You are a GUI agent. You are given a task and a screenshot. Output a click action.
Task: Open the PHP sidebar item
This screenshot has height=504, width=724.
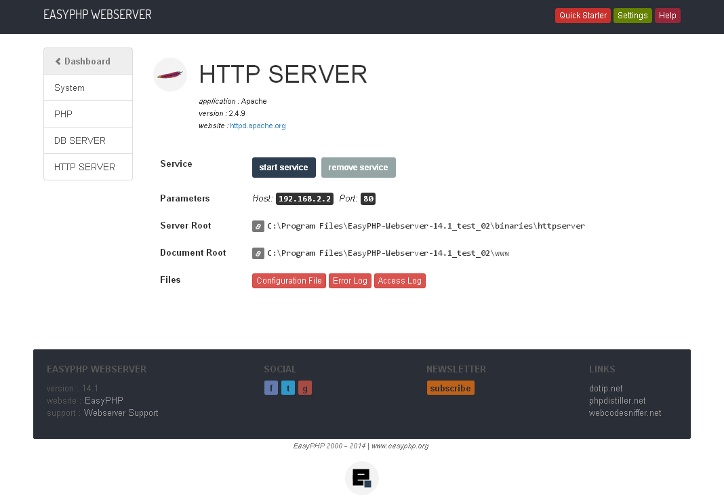(x=88, y=114)
